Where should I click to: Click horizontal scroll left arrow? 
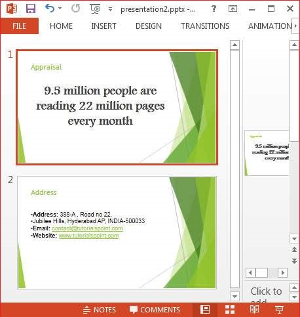[250, 272]
